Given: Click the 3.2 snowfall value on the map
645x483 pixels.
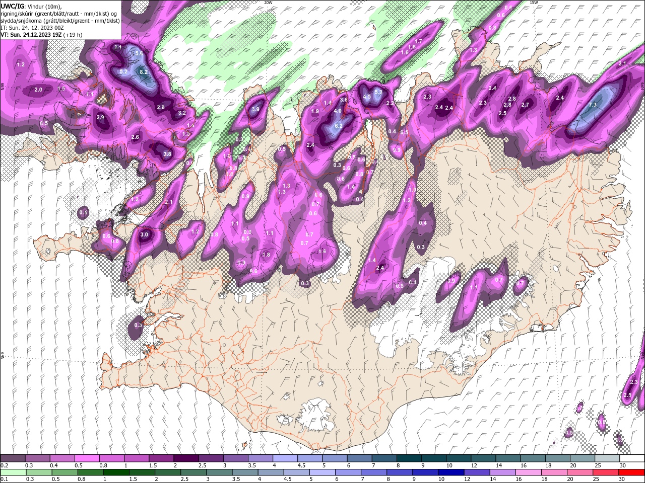Looking at the screenshot, I should 182,113.
